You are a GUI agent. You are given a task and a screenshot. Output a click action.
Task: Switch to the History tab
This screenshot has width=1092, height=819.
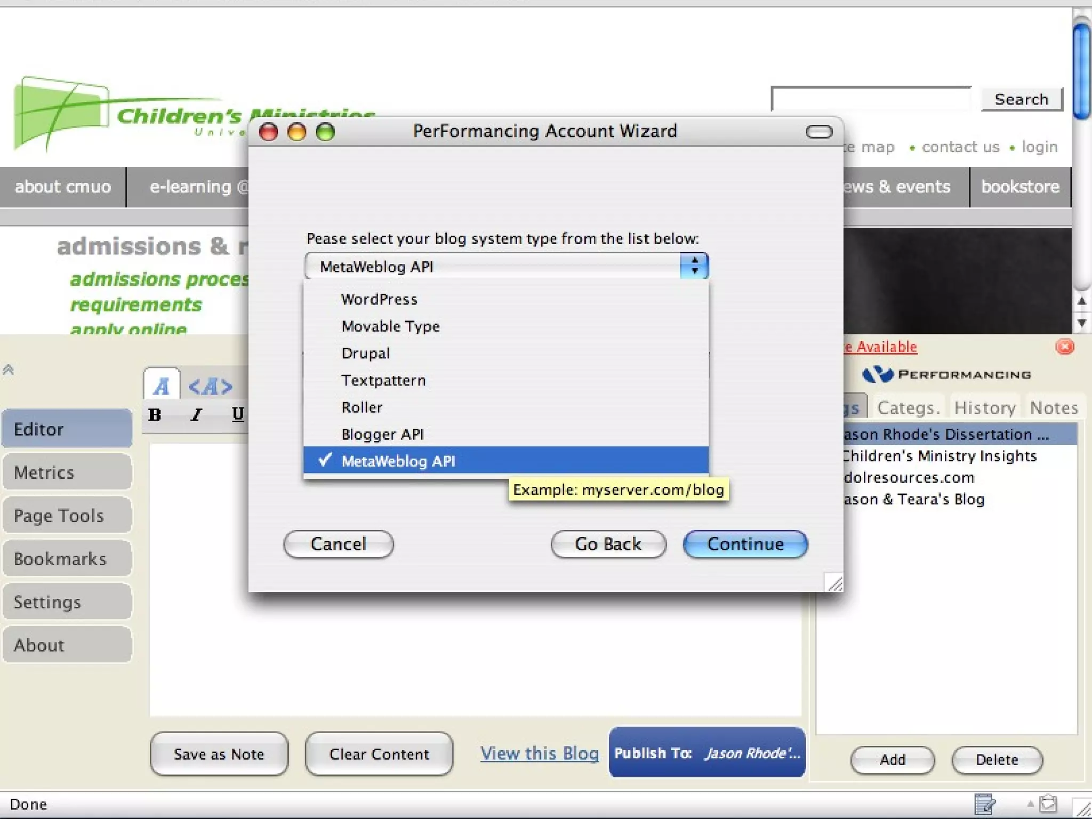[984, 408]
